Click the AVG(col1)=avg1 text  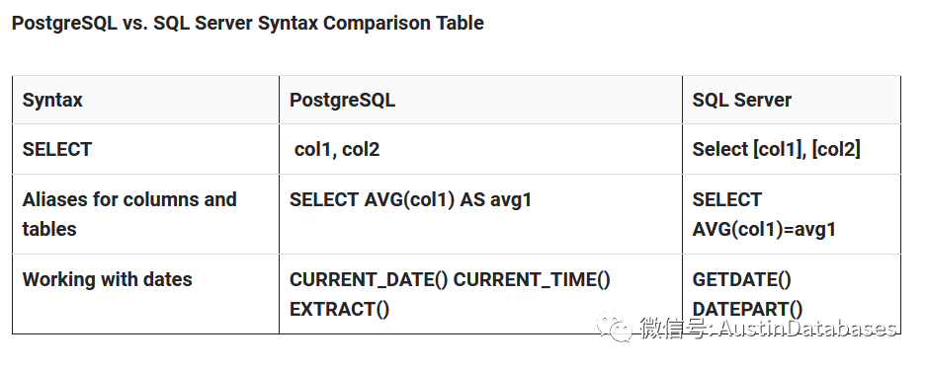pyautogui.click(x=764, y=229)
